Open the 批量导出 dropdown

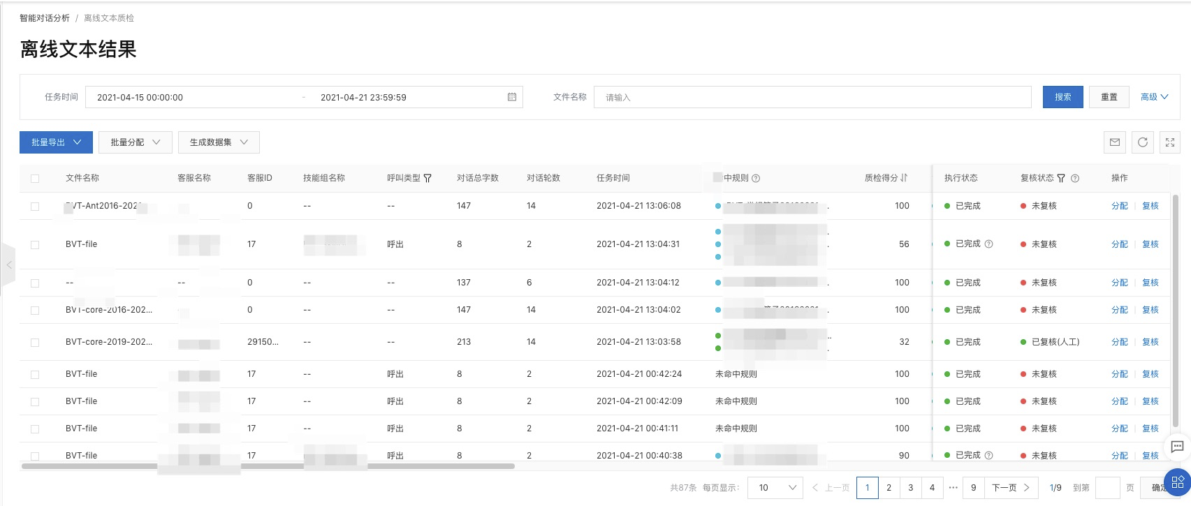56,142
